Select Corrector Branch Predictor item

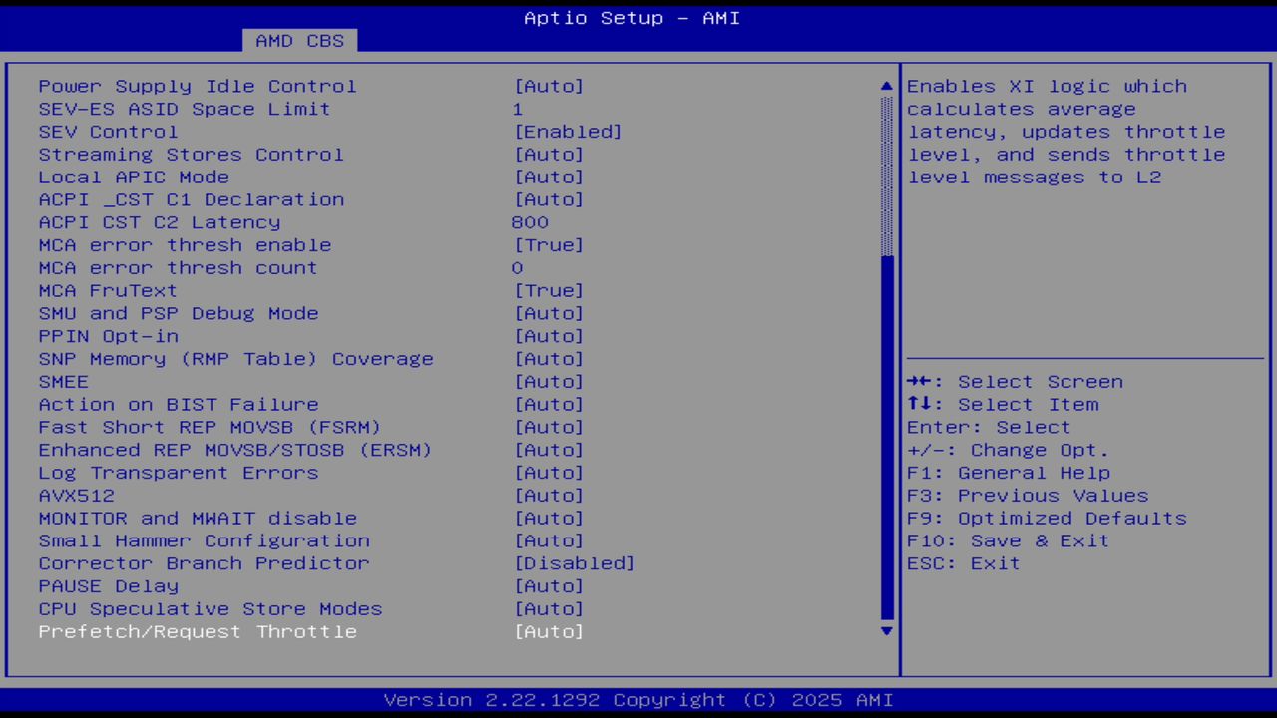204,564
